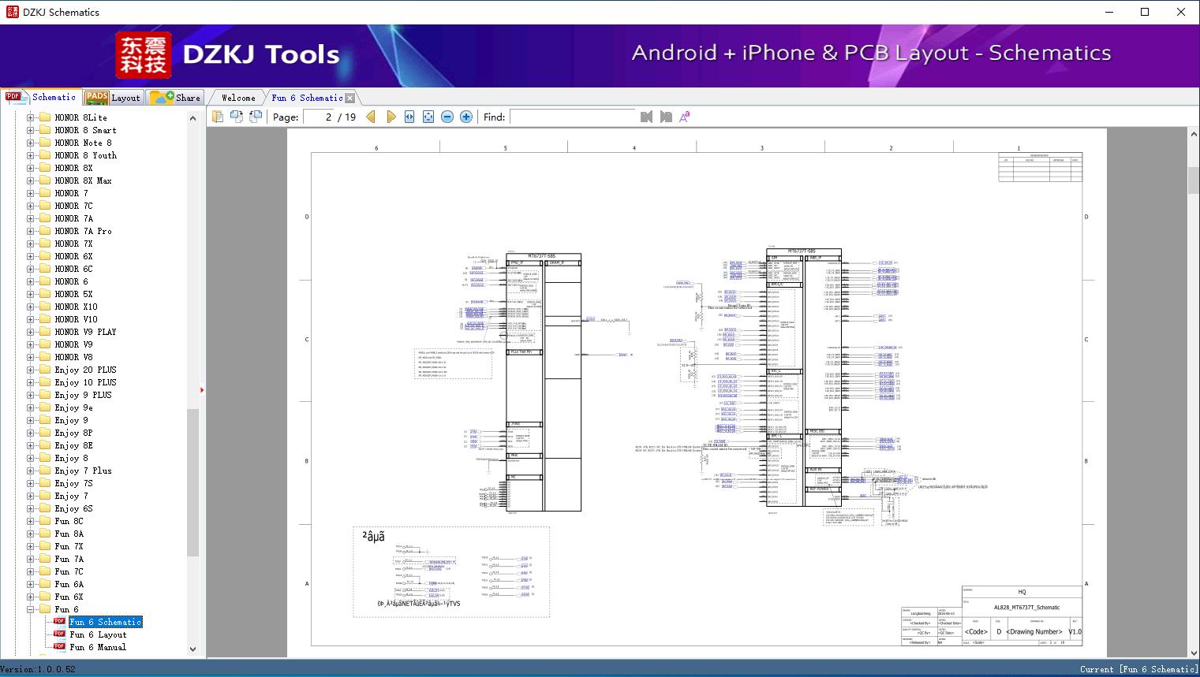Zoom in with the plus icon

click(x=466, y=117)
